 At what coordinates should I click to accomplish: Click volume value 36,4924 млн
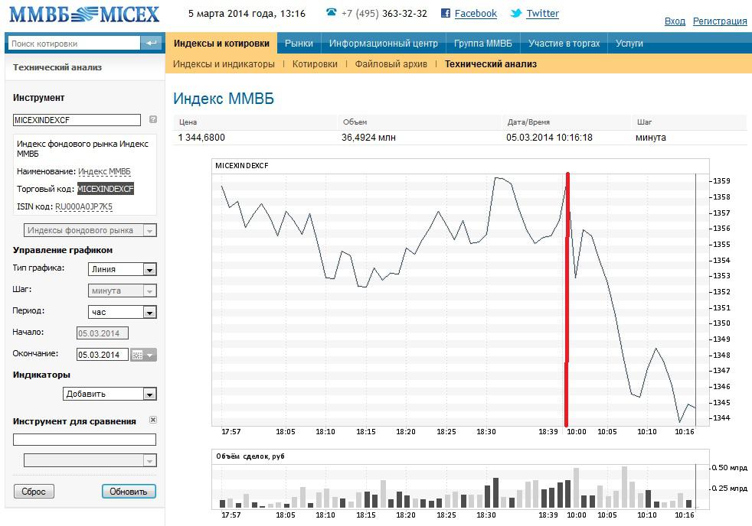pos(368,138)
